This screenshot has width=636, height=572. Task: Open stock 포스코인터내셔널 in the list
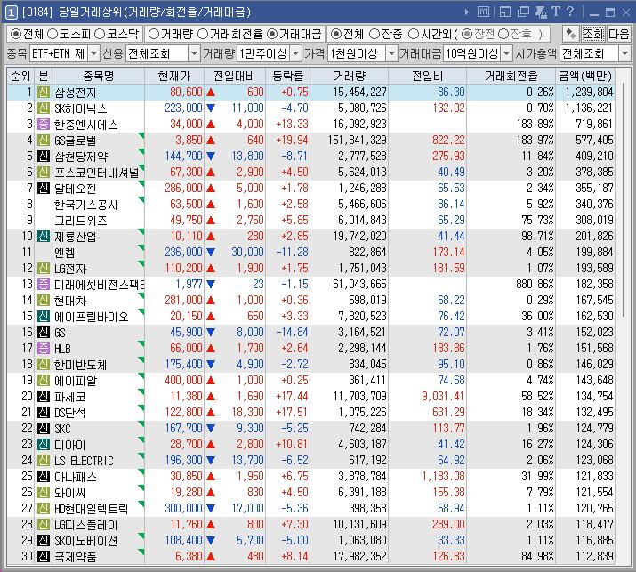97,173
